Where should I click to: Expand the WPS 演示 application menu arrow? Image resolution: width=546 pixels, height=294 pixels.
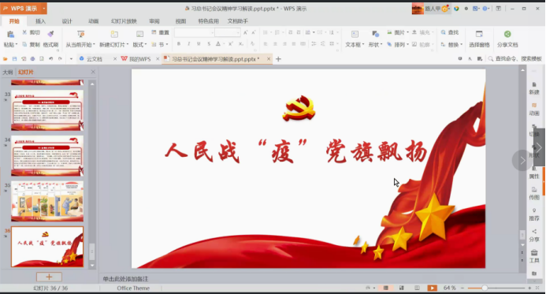tap(44, 9)
